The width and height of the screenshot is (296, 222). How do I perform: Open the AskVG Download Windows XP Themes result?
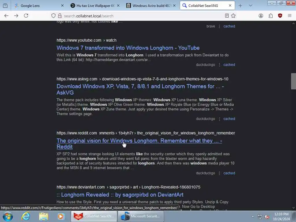[x=140, y=90]
